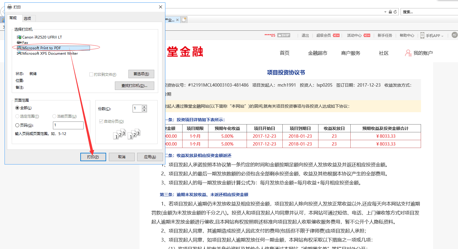Close the current browser tab

point(177,20)
